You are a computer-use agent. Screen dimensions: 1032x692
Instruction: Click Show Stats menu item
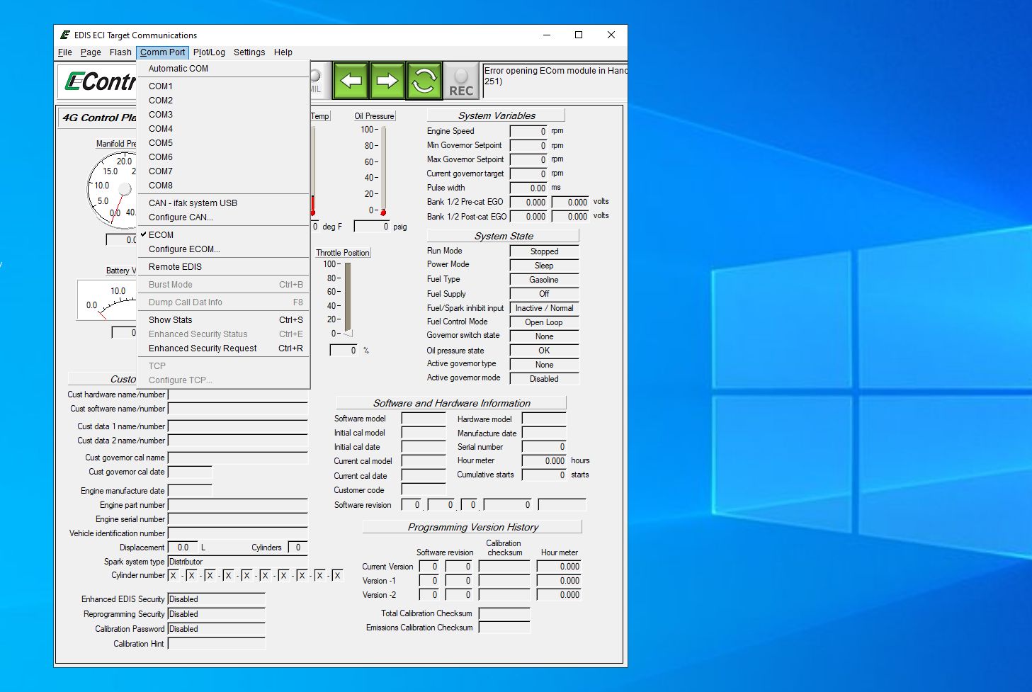coord(170,320)
